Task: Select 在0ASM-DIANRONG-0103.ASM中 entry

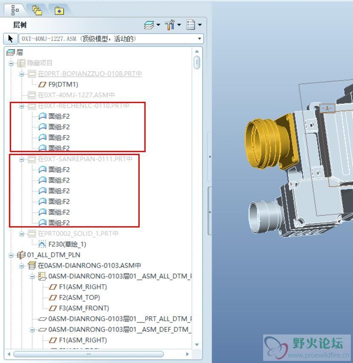Action: click(89, 265)
